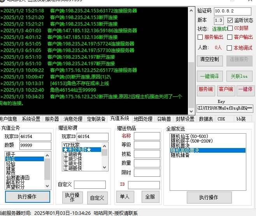Viewport: 256px width, 216px height.
Task: Open the 召唤兽 tab
Action: click(x=163, y=119)
